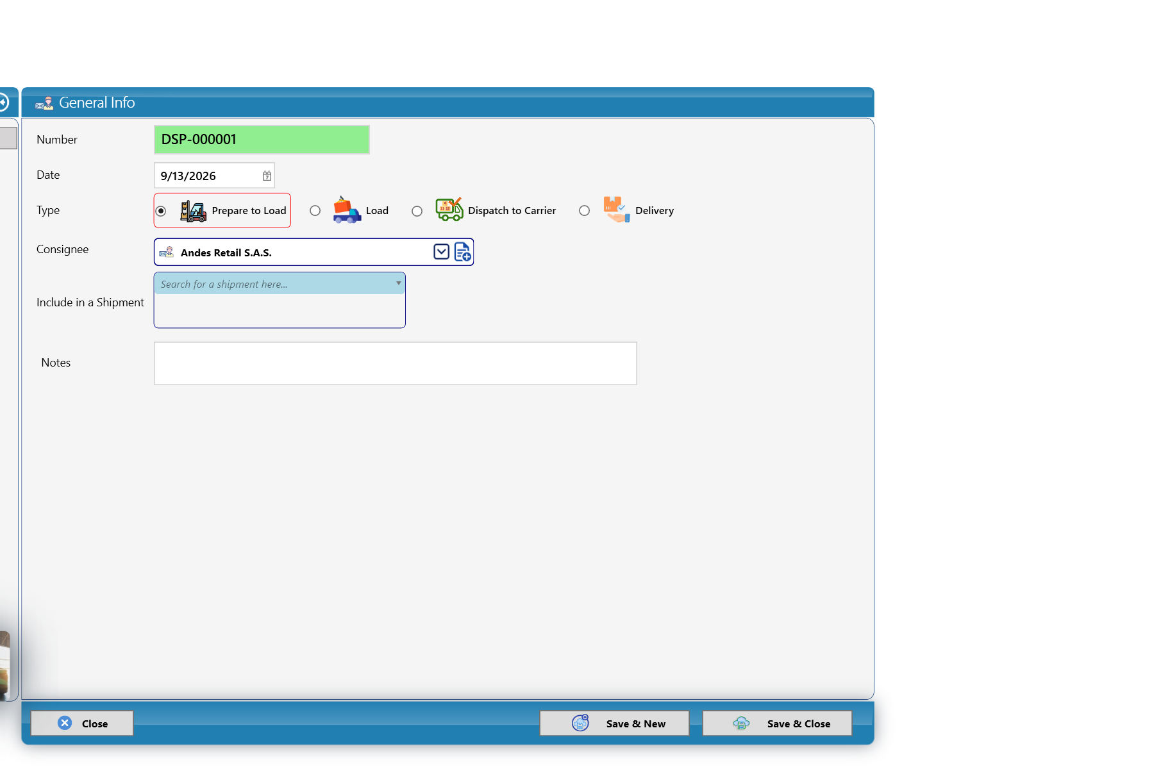Click the Dispatch to Carrier label

point(512,211)
